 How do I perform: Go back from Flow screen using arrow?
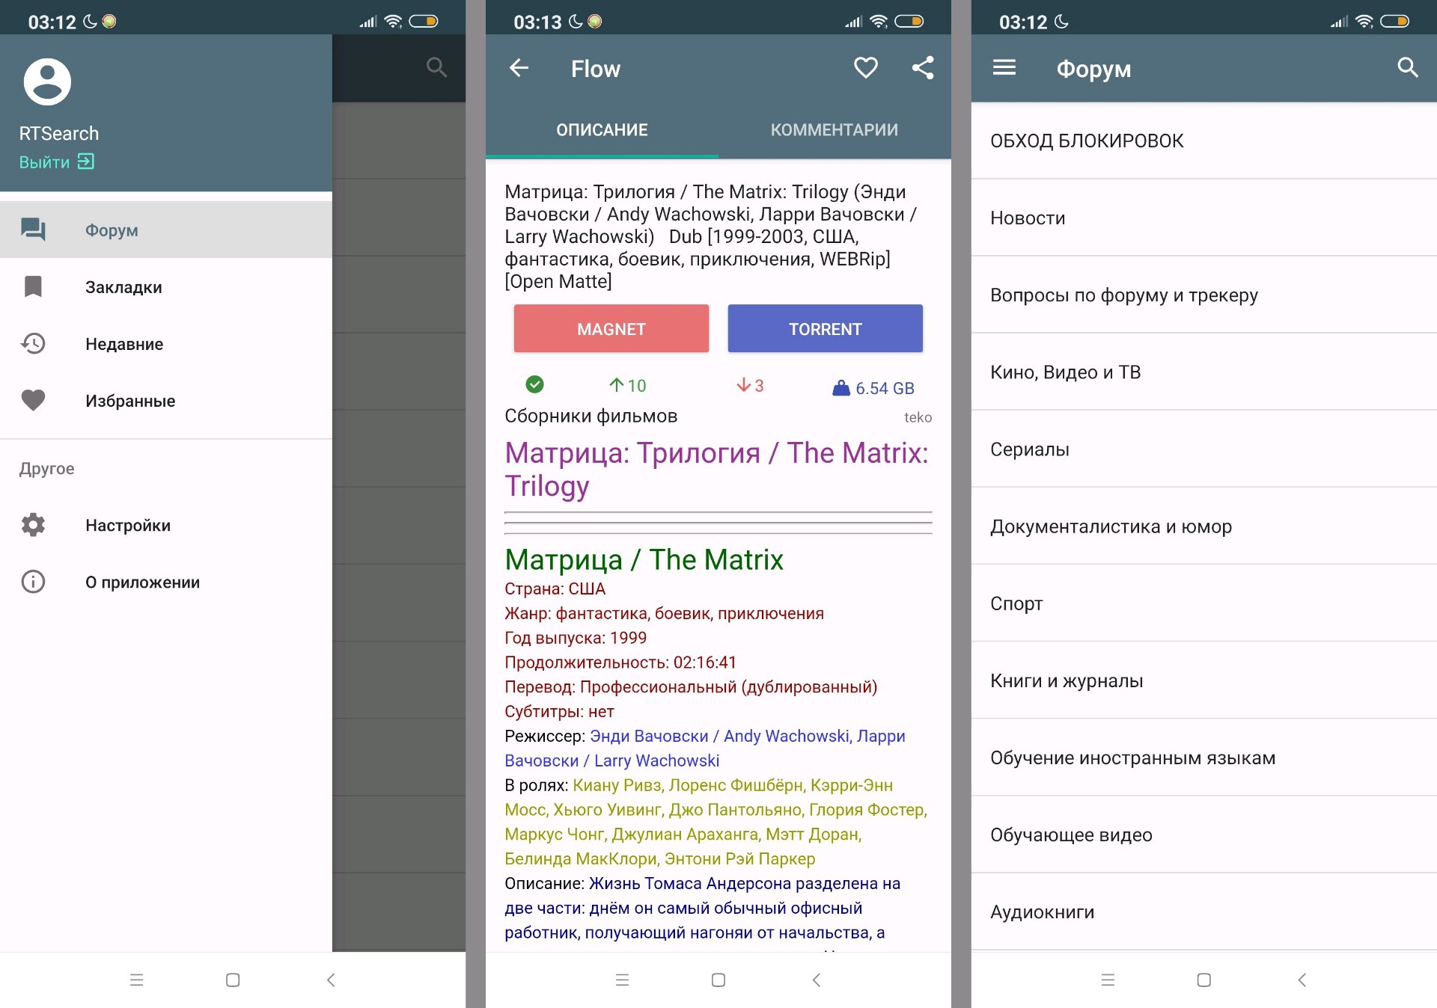pos(519,68)
